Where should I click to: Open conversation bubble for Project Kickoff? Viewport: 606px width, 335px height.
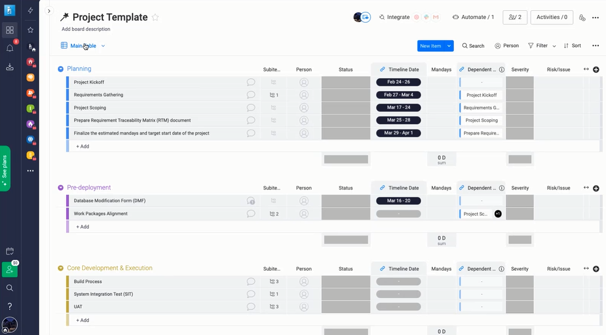click(x=251, y=82)
